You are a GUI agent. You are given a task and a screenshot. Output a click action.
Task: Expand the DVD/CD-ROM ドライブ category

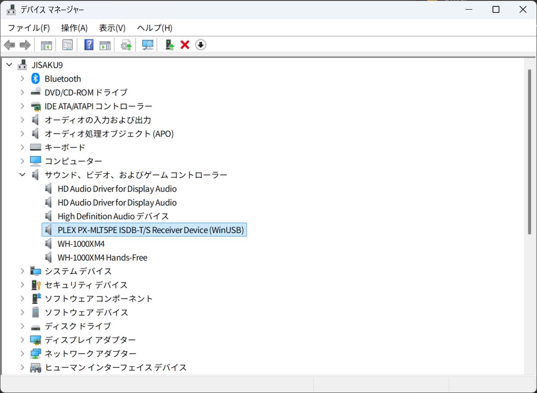22,93
